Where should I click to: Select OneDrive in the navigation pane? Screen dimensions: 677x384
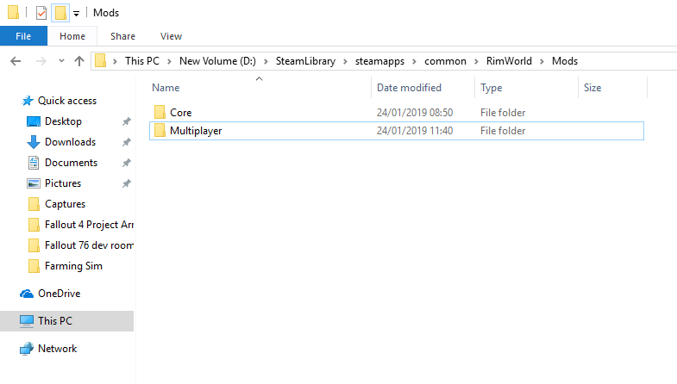pos(59,294)
